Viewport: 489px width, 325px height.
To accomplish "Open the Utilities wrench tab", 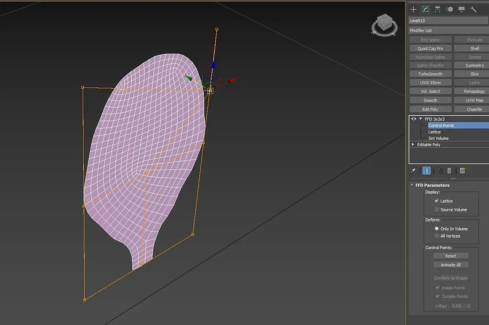I will click(473, 10).
